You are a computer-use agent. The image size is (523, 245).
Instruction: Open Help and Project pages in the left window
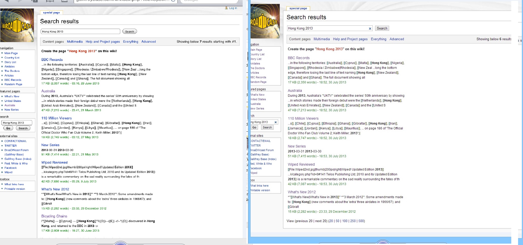click(102, 42)
